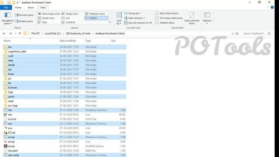Toggle the Details pane

24,21
